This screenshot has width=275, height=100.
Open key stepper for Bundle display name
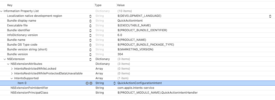(90, 21)
